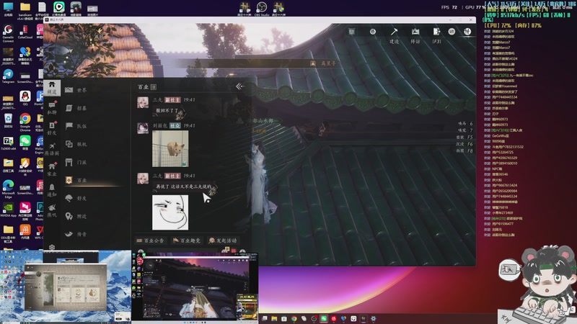Click 三九's avatar above meme face message
Viewport: 577px width, 324px height.
143,179
